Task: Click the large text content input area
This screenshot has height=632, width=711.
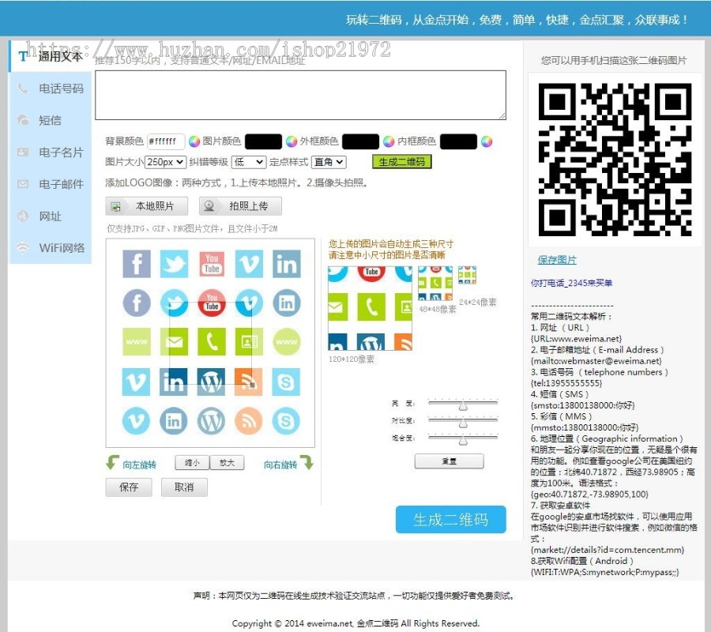Action: [x=301, y=96]
